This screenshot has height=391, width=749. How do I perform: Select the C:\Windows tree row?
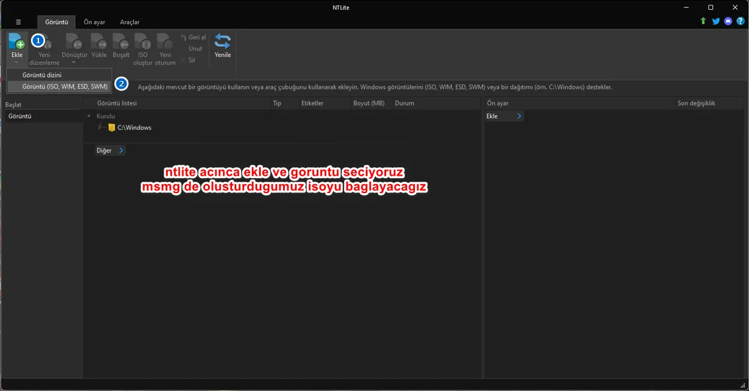coord(134,128)
